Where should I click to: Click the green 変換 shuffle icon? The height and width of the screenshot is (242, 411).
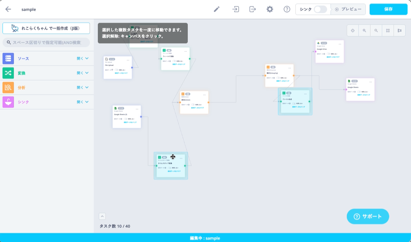pyautogui.click(x=8, y=73)
